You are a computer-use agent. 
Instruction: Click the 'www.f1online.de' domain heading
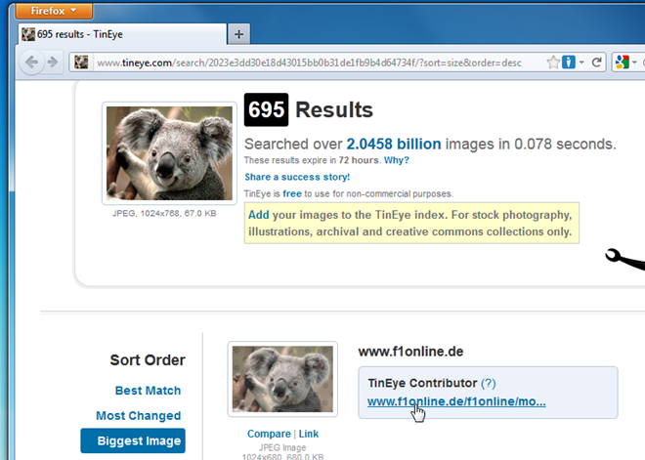(410, 352)
